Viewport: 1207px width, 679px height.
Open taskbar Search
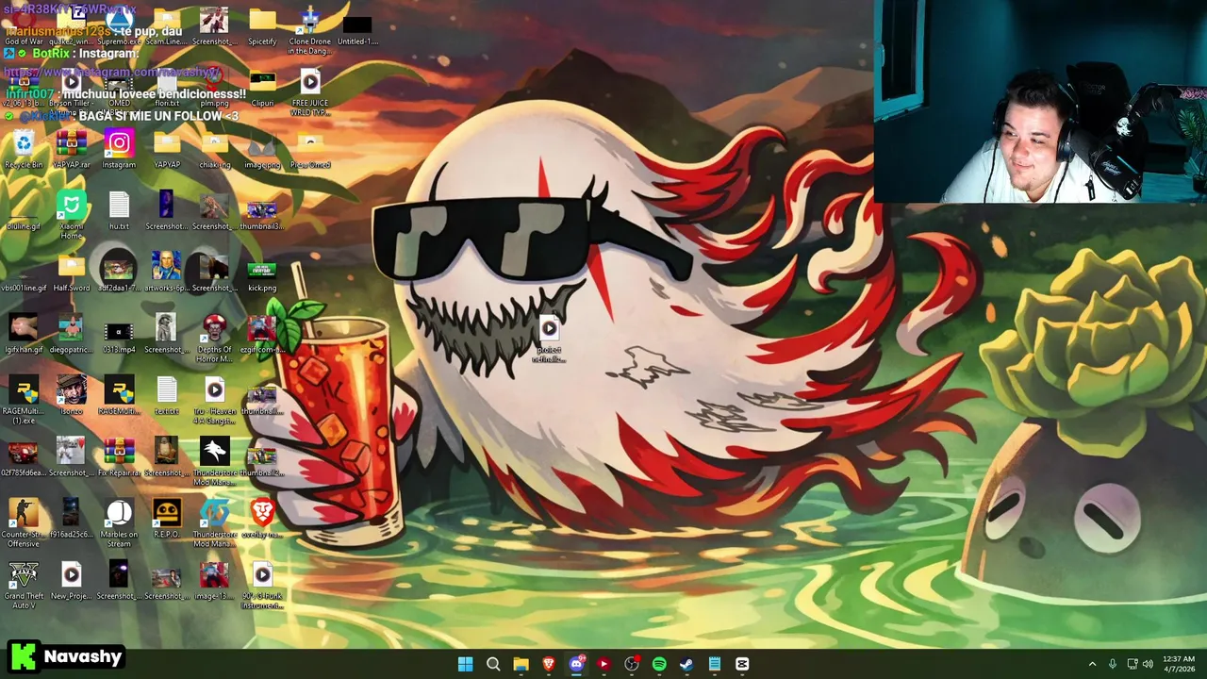click(x=492, y=664)
